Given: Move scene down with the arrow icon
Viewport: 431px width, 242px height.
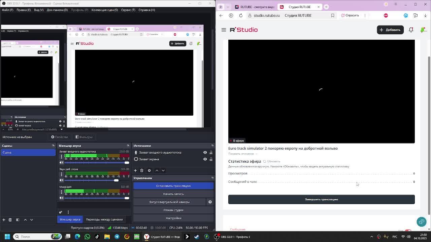Looking at the screenshot, I should [x=32, y=219].
